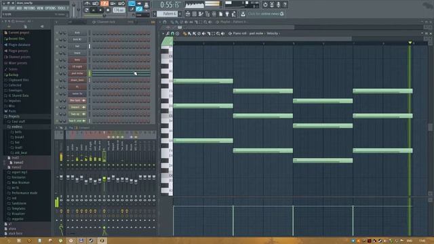Select the Rev bass channel button
434x244 pixels.
click(77, 100)
